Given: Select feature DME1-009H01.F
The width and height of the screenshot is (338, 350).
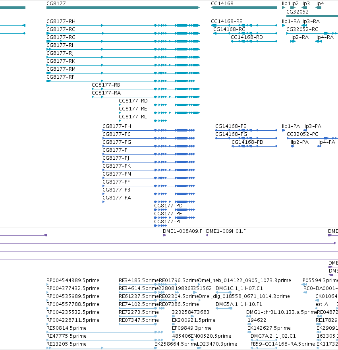Looking at the screenshot, I should pos(226,231).
